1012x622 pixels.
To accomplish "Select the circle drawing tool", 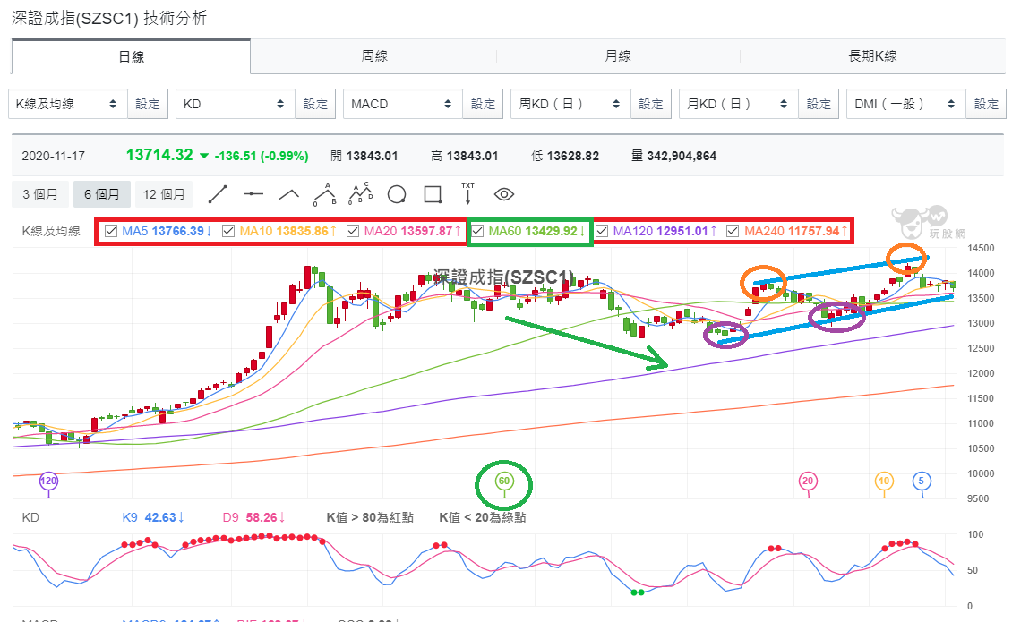I will pos(396,194).
